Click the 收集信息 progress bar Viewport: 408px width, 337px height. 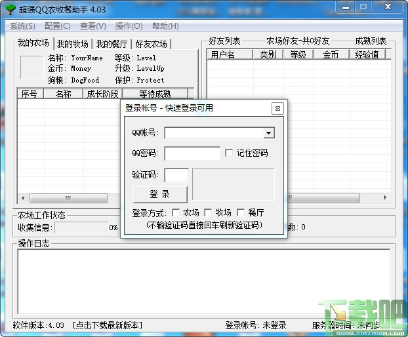click(82, 228)
